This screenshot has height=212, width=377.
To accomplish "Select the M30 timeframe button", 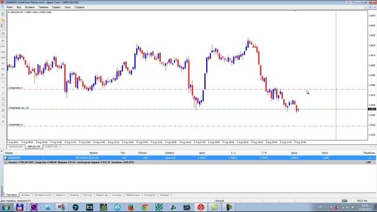I will (x=3, y=58).
